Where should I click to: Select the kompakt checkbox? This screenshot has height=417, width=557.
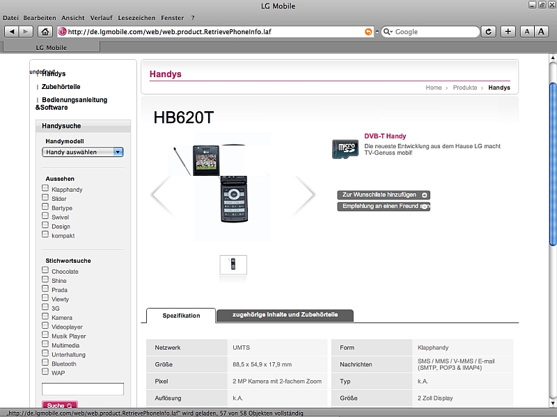[45, 234]
